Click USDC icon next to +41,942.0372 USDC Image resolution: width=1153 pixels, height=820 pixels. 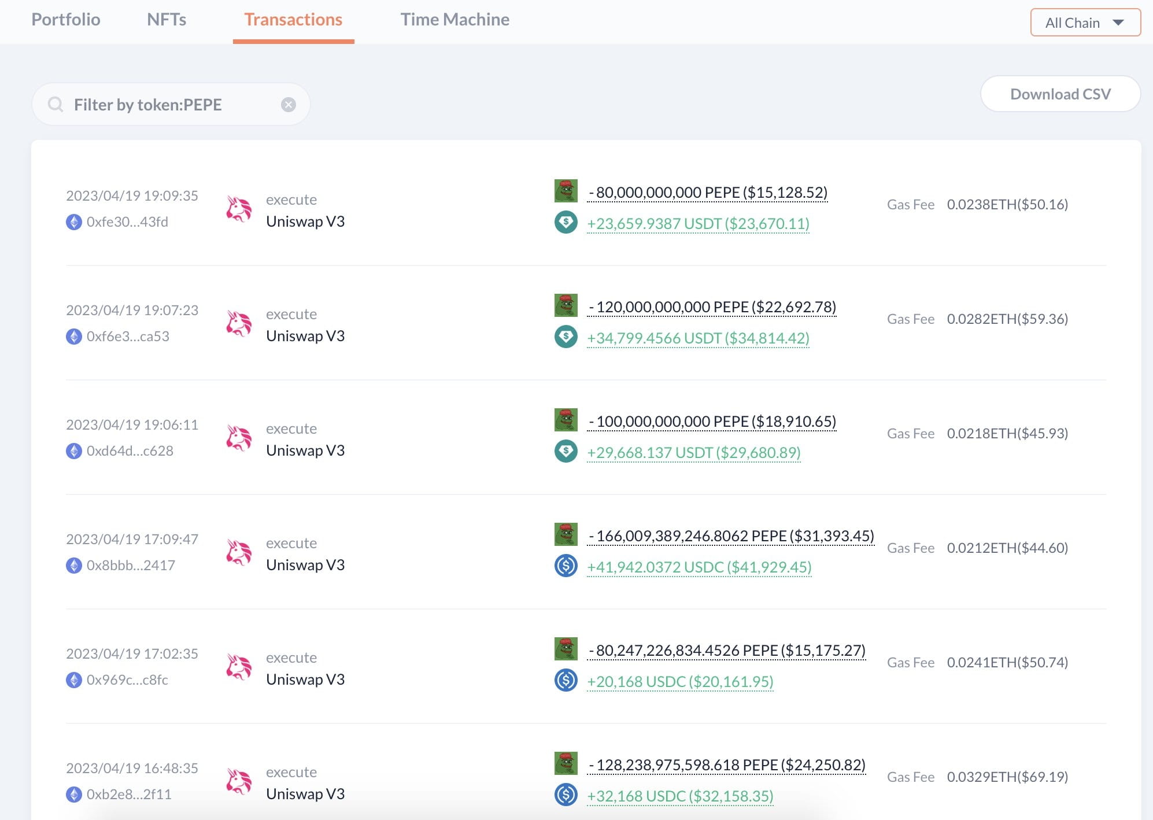click(566, 566)
